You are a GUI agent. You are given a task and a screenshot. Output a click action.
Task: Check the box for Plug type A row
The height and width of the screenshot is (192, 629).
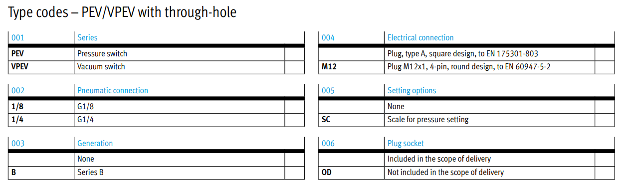(605, 54)
